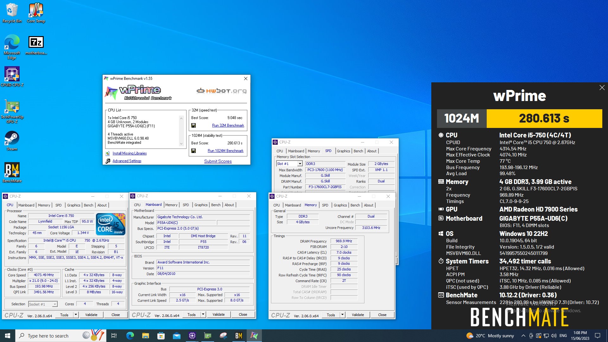Screen dimensions: 608x342
Task: Close the wPrime Benchmark window
Action: pos(246,79)
